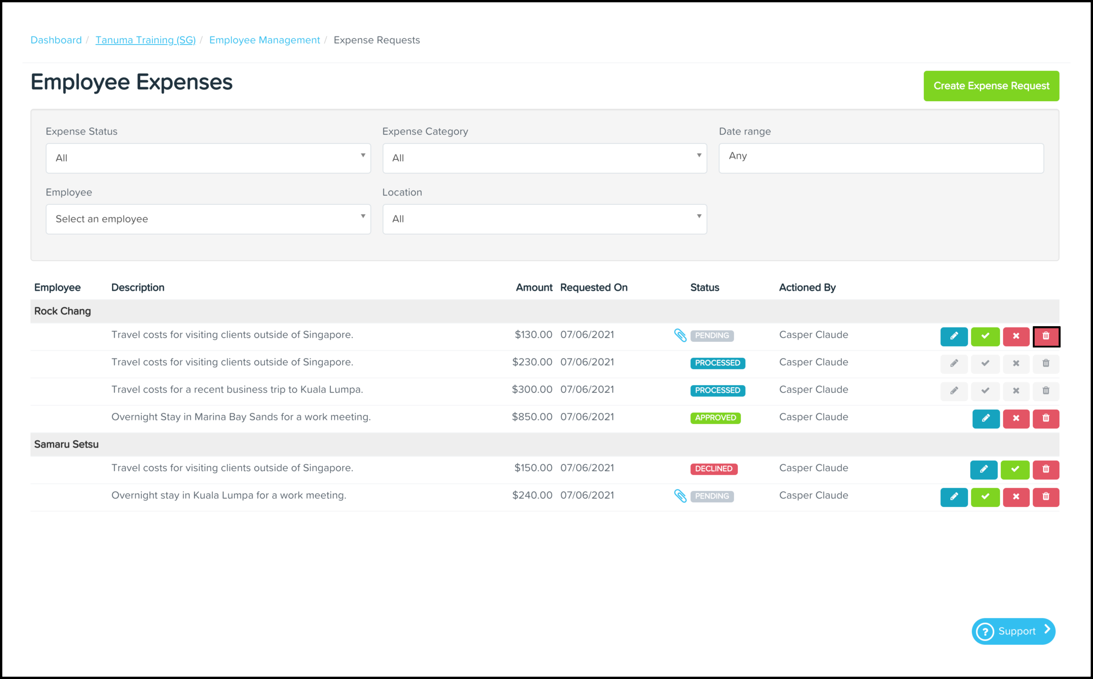Delete the $240.00 pending expense request
The height and width of the screenshot is (679, 1093).
[1046, 497]
